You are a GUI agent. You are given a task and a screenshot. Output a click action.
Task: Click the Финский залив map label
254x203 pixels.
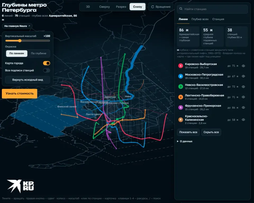[x=67, y=107]
